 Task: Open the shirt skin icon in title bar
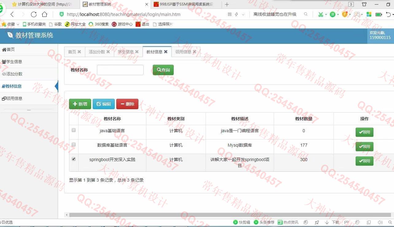pyautogui.click(x=364, y=4)
